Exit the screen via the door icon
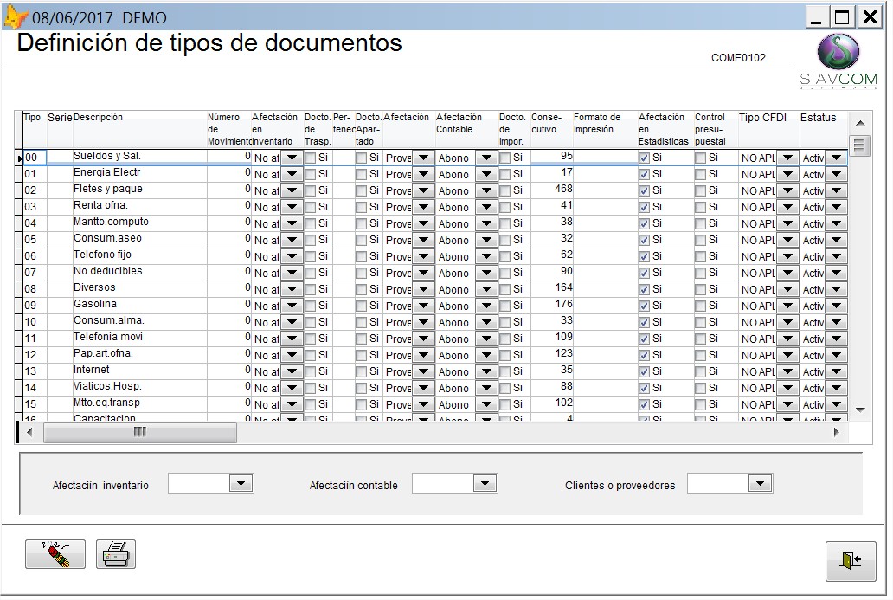 (x=849, y=559)
